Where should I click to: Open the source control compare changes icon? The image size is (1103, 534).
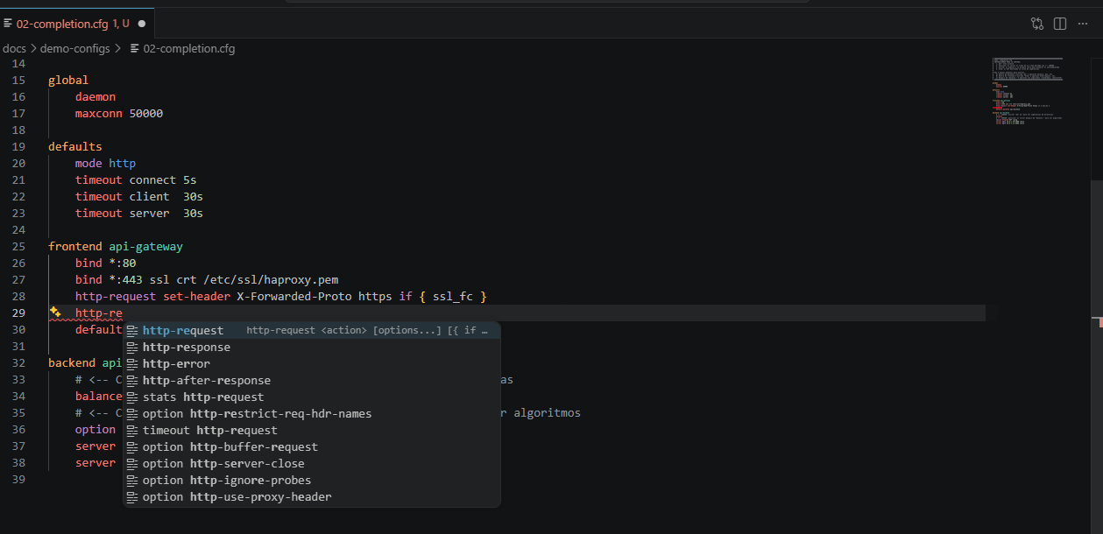click(1036, 24)
